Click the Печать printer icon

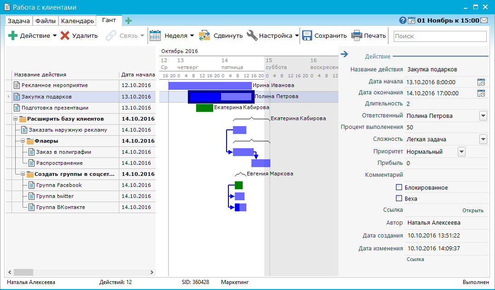point(357,35)
